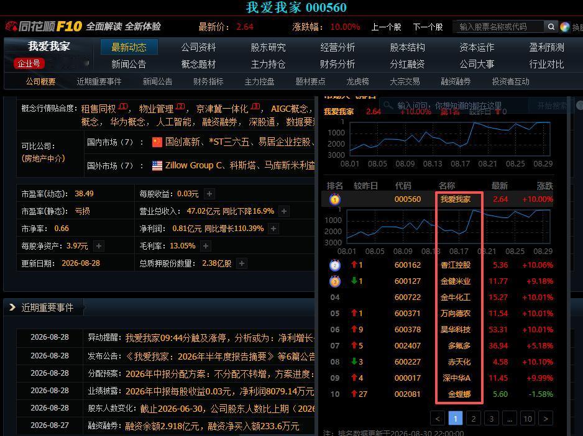Expand 净利润 details plus button
Viewport: 583px width, 436px height.
pyautogui.click(x=273, y=229)
